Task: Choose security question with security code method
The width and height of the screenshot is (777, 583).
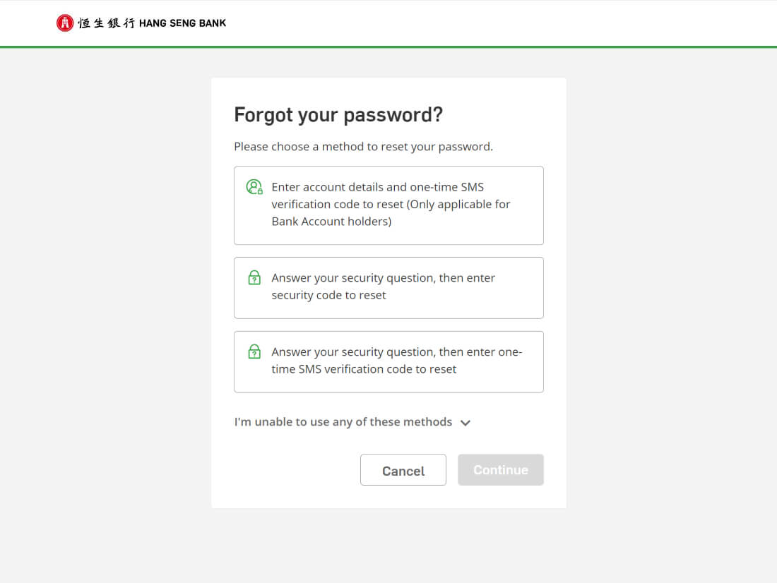Action: tap(389, 288)
